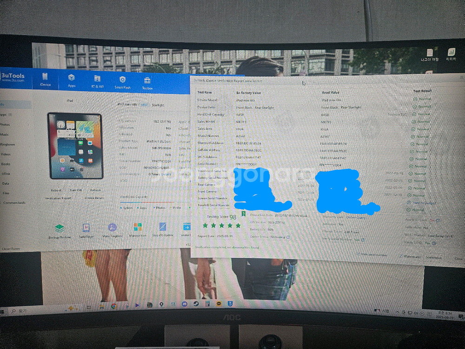Select Videos in the left sidebar
Viewport: 465px width, 349px height.
point(6,154)
